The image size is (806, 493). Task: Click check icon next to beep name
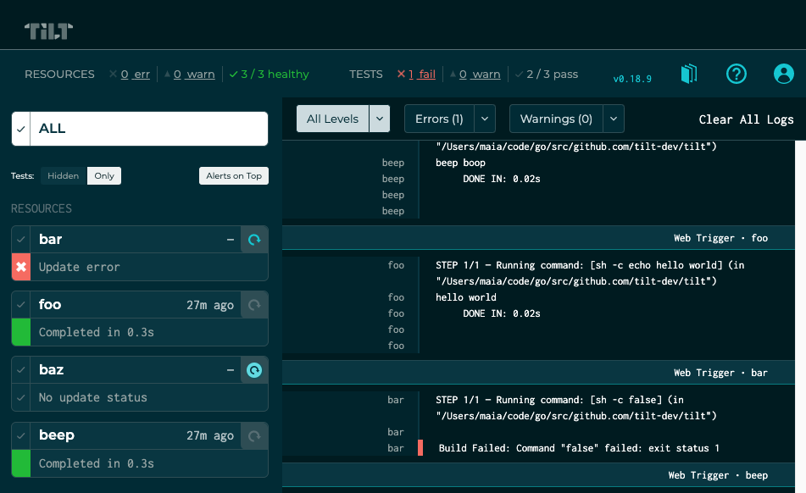[x=21, y=436]
